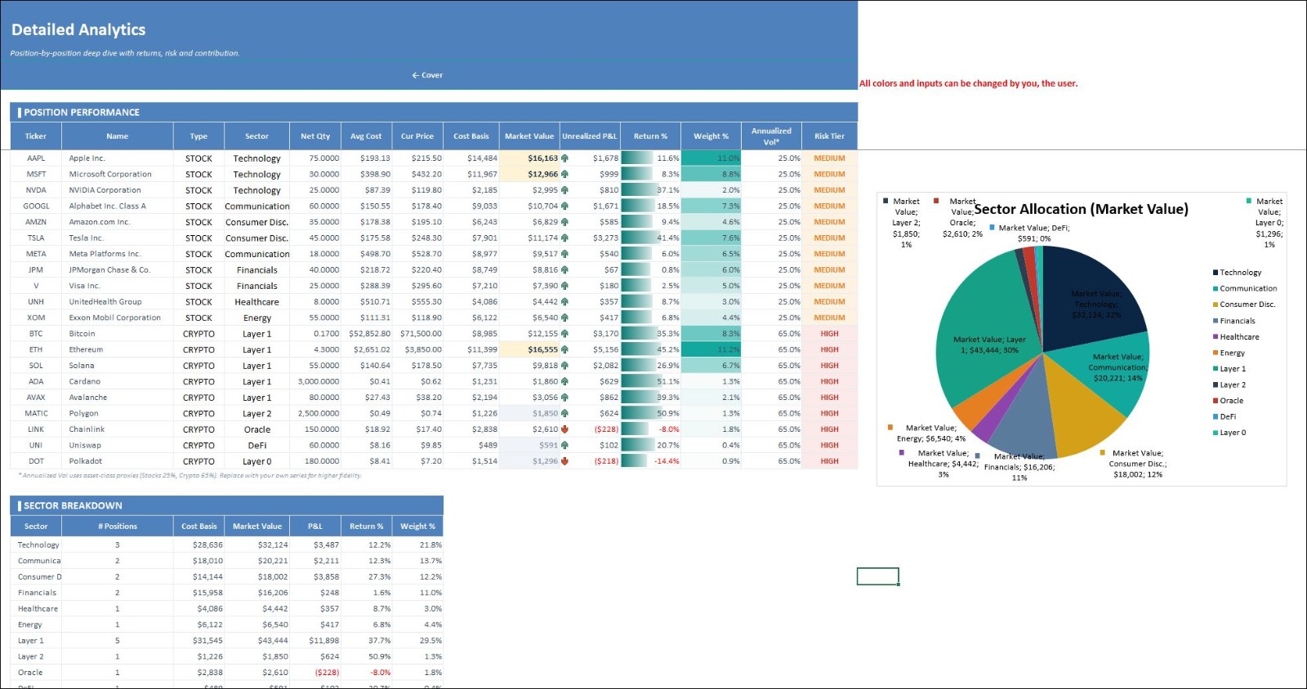Select Layer 1 market value $43,444 cell
The image size is (1307, 689).
(258, 641)
